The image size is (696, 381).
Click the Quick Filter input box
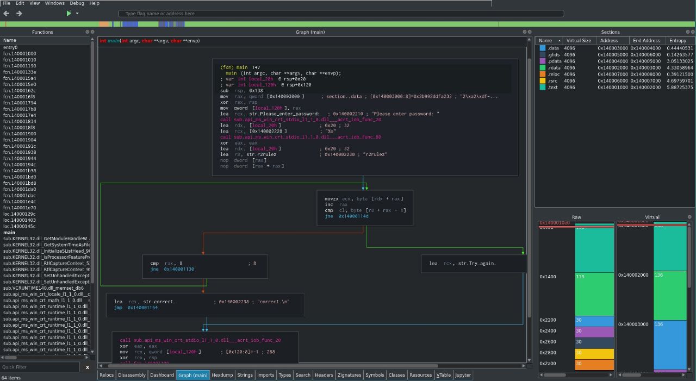click(41, 367)
